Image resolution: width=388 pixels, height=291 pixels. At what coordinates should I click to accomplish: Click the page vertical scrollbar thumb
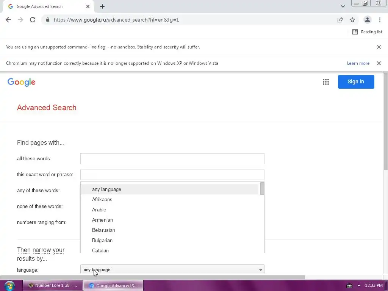pyautogui.click(x=385, y=121)
